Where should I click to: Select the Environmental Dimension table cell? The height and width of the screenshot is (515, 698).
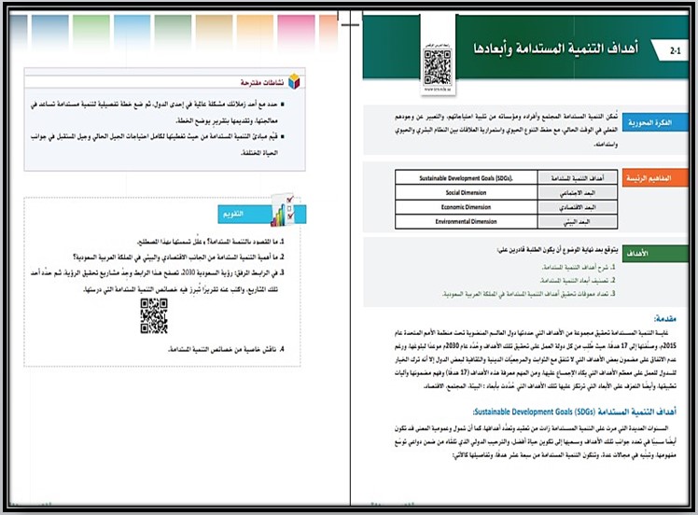tap(466, 221)
